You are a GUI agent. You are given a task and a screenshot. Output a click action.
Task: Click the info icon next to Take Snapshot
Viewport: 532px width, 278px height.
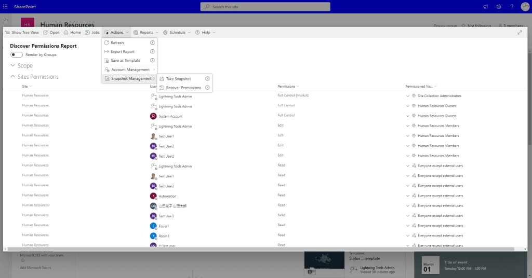click(x=207, y=79)
